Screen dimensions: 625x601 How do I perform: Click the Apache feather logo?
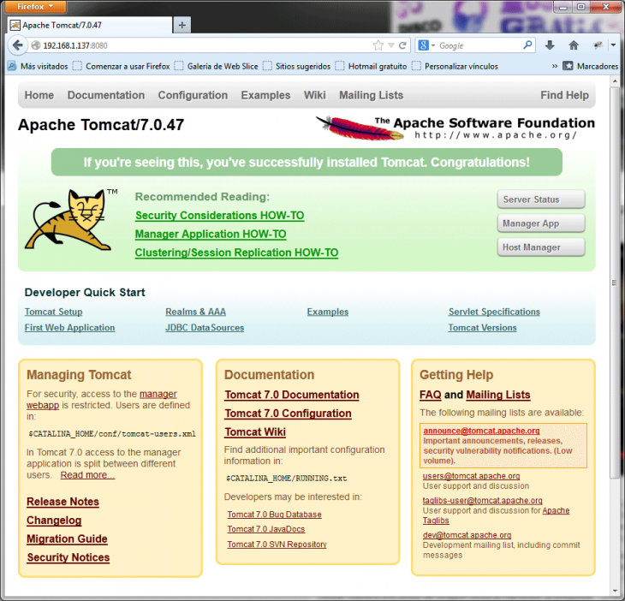[360, 128]
